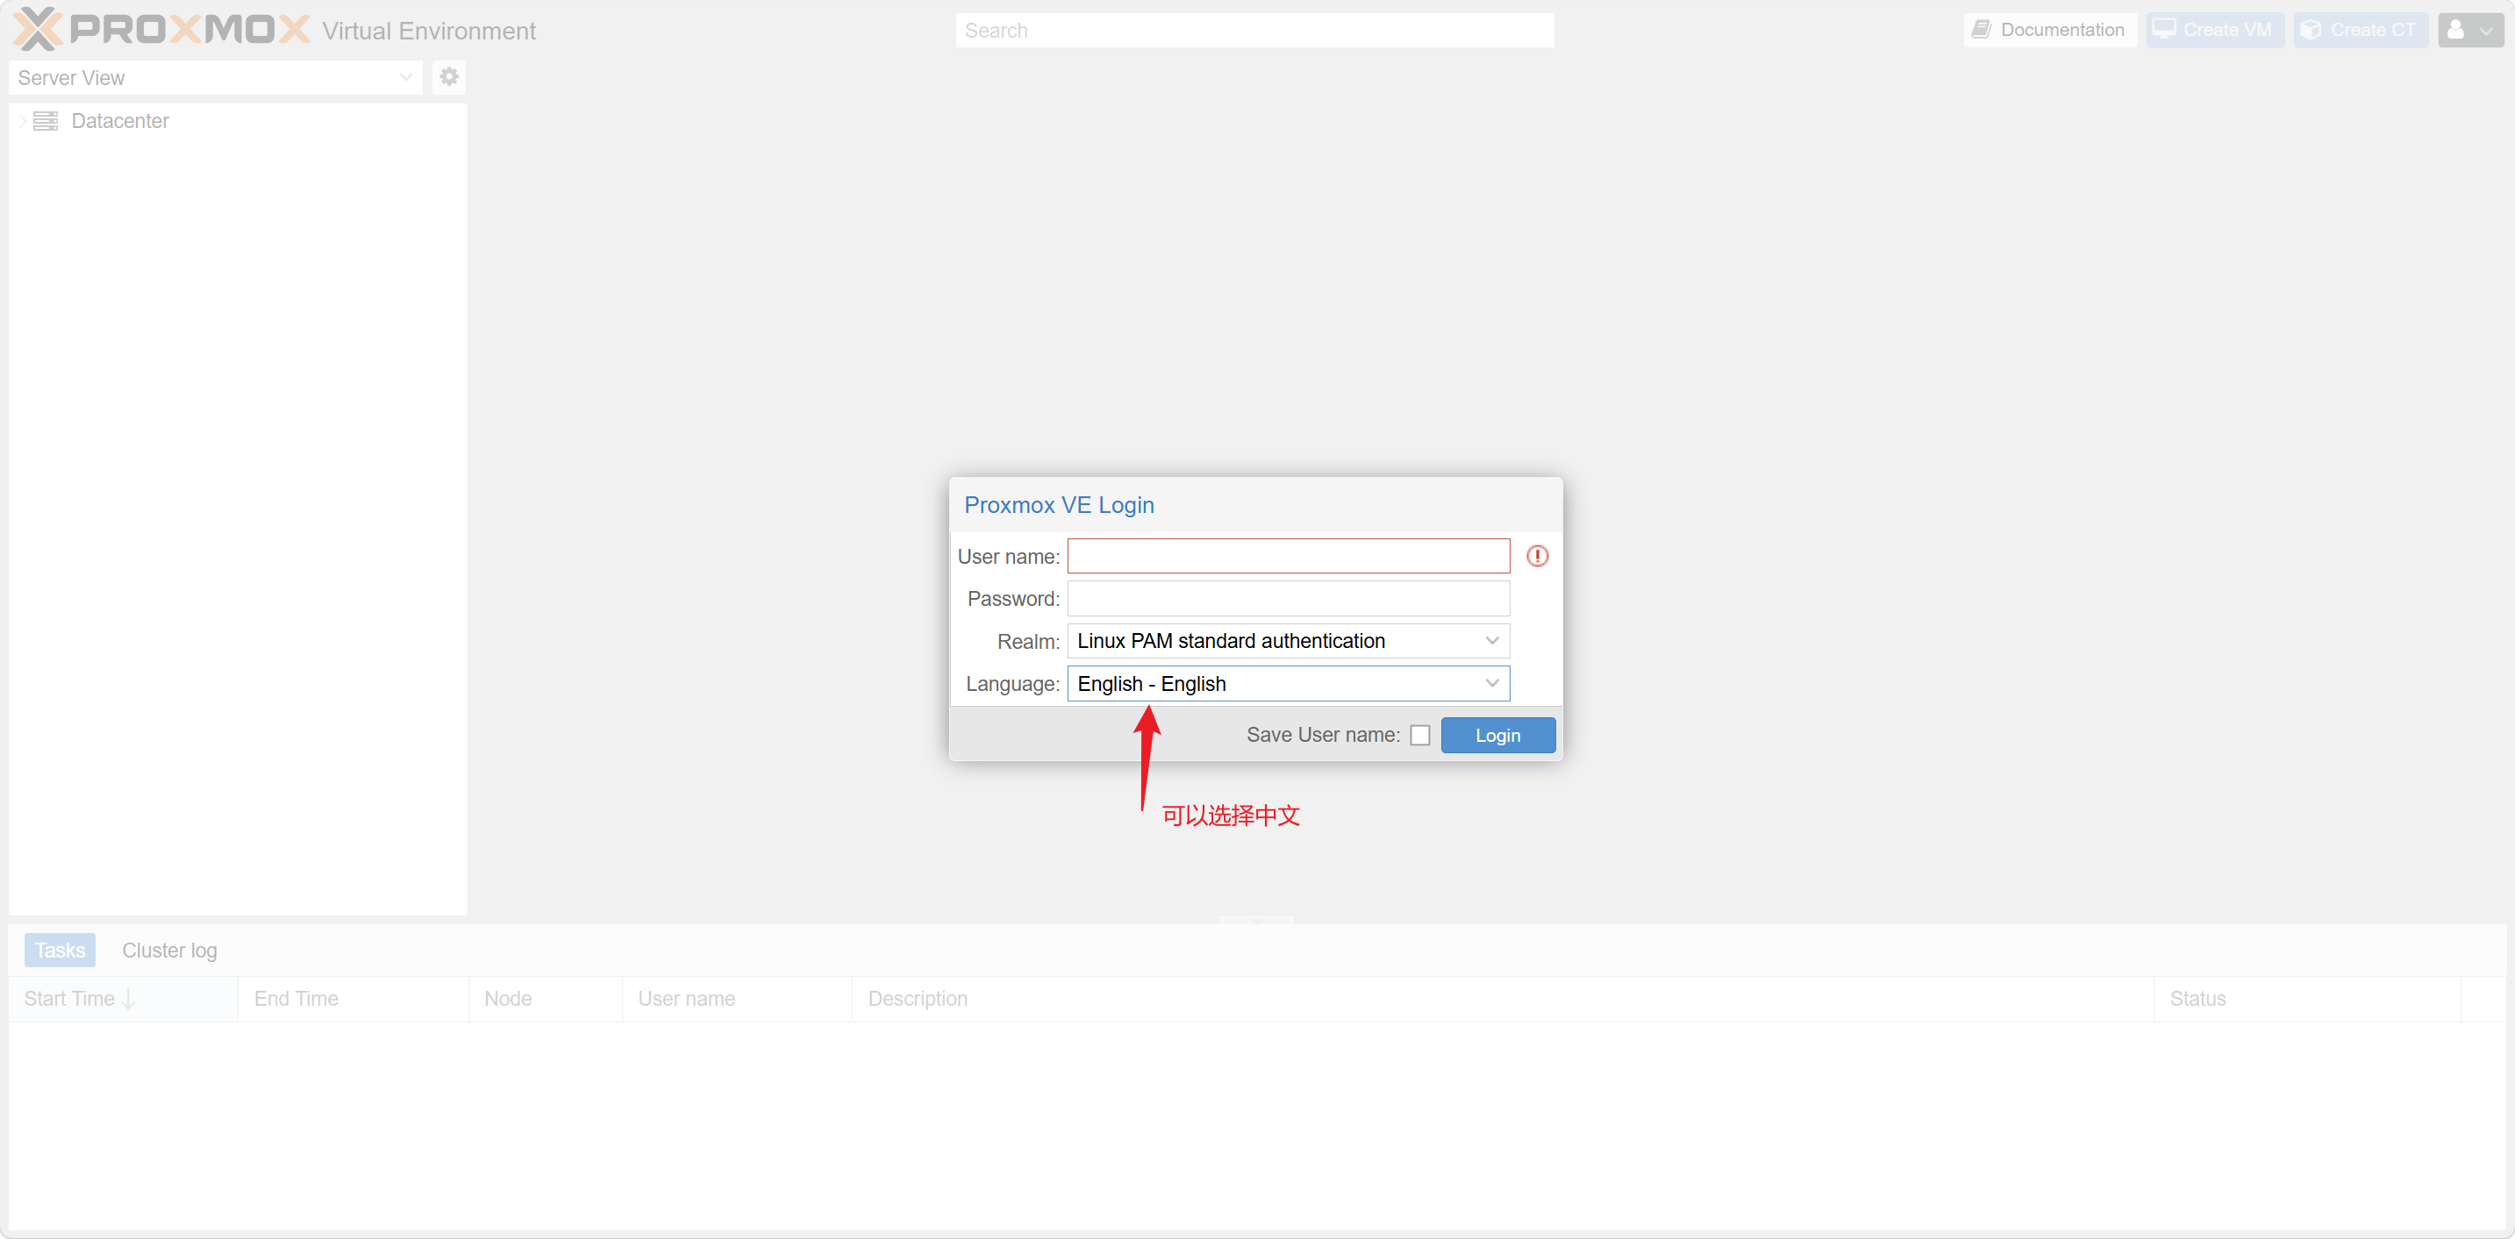2515x1239 pixels.
Task: Open the user account menu
Action: (2470, 30)
